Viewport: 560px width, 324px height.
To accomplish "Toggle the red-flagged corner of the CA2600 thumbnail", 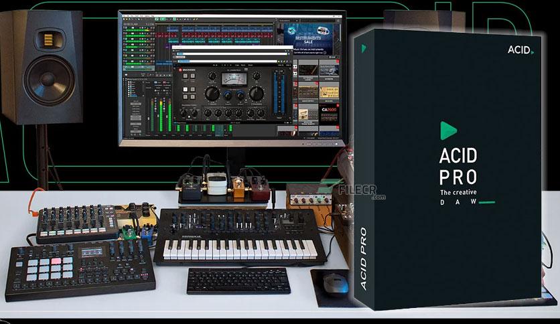I will [x=338, y=106].
